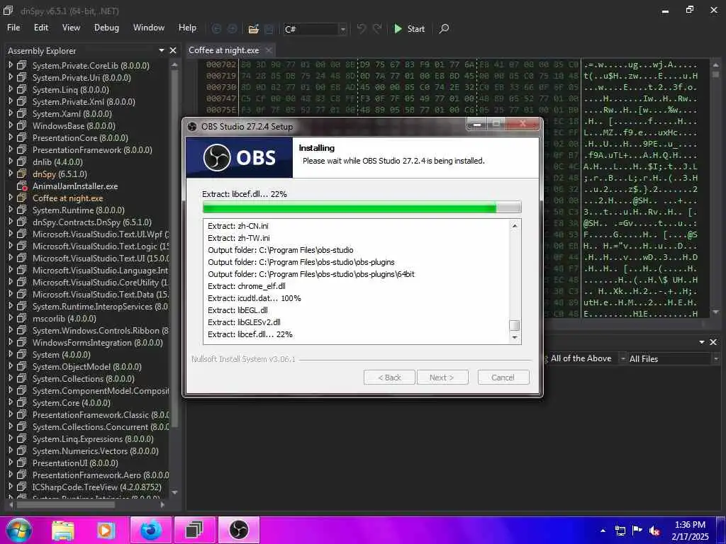Click the ICSharpCode.TreeView assembly icon

click(x=22, y=487)
